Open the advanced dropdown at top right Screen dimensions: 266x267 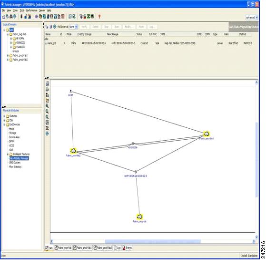252,17
